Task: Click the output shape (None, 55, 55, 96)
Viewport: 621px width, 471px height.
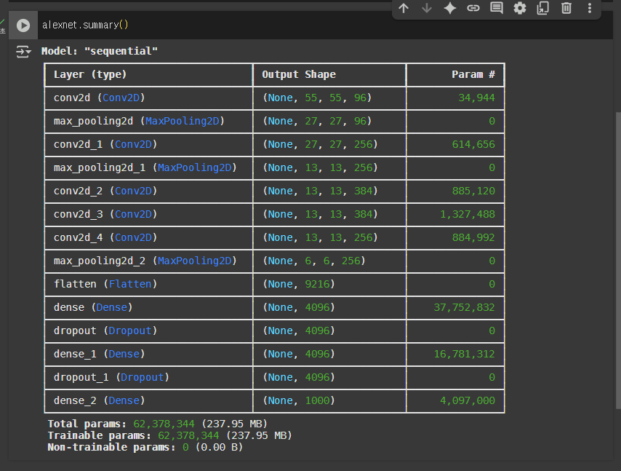Action: tap(317, 98)
